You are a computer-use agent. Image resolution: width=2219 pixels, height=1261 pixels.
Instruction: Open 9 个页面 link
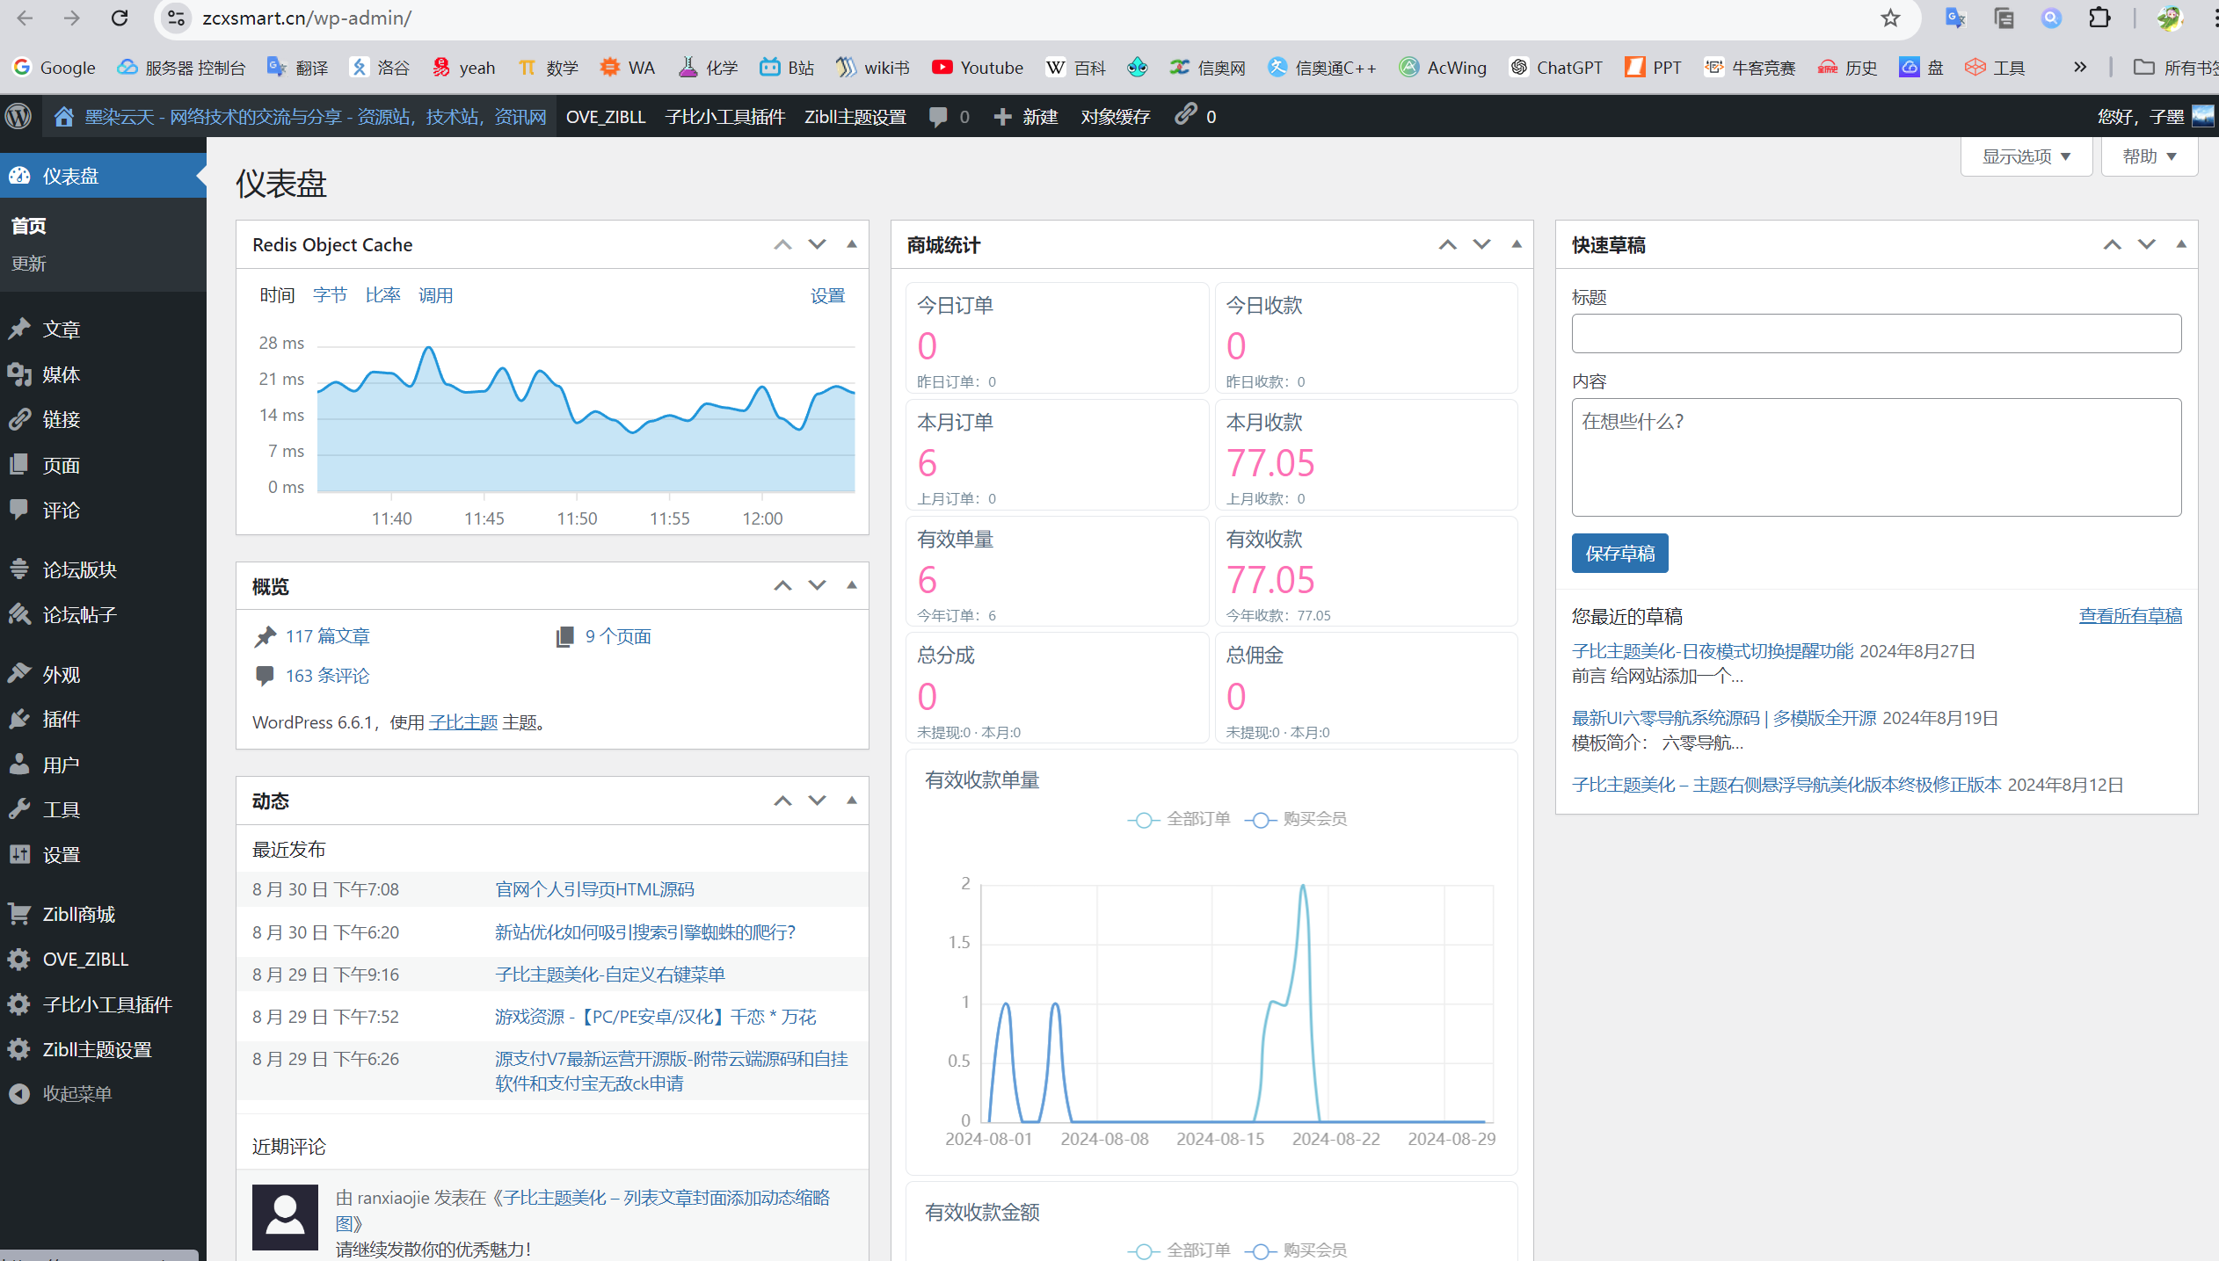coord(618,636)
